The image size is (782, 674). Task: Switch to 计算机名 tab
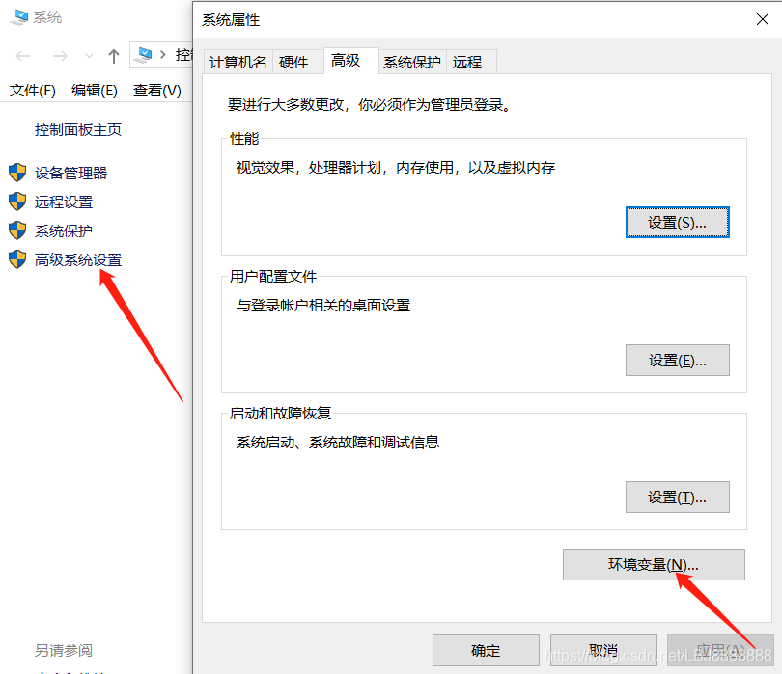(x=238, y=63)
